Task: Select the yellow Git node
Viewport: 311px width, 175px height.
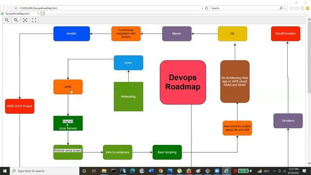Action: click(x=232, y=34)
